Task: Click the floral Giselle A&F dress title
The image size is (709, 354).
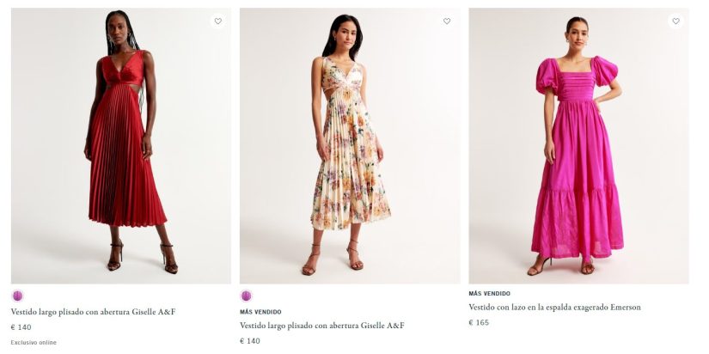Action: click(x=321, y=326)
